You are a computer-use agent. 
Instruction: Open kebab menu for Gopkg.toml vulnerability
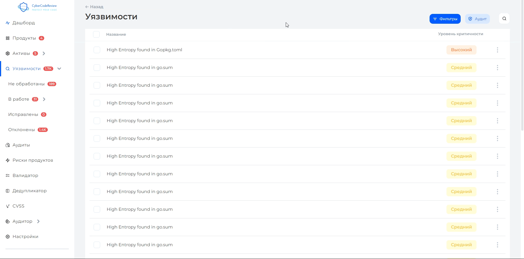[x=497, y=50]
